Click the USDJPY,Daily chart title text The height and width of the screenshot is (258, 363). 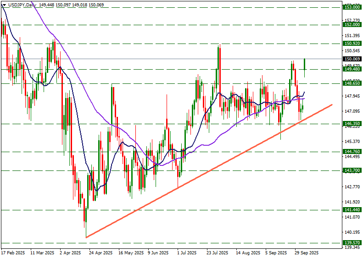point(23,5)
